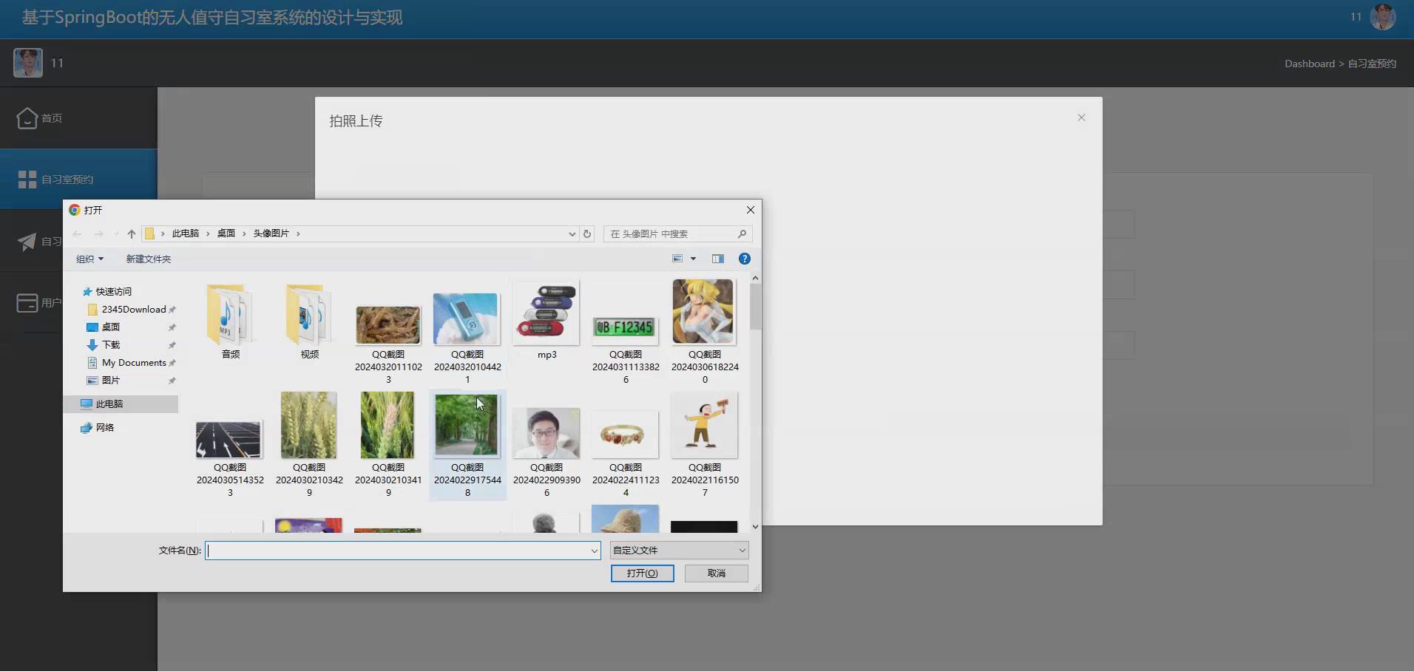Image resolution: width=1414 pixels, height=671 pixels.
Task: Click the Up one level arrow in the file dialog
Action: [x=132, y=234]
